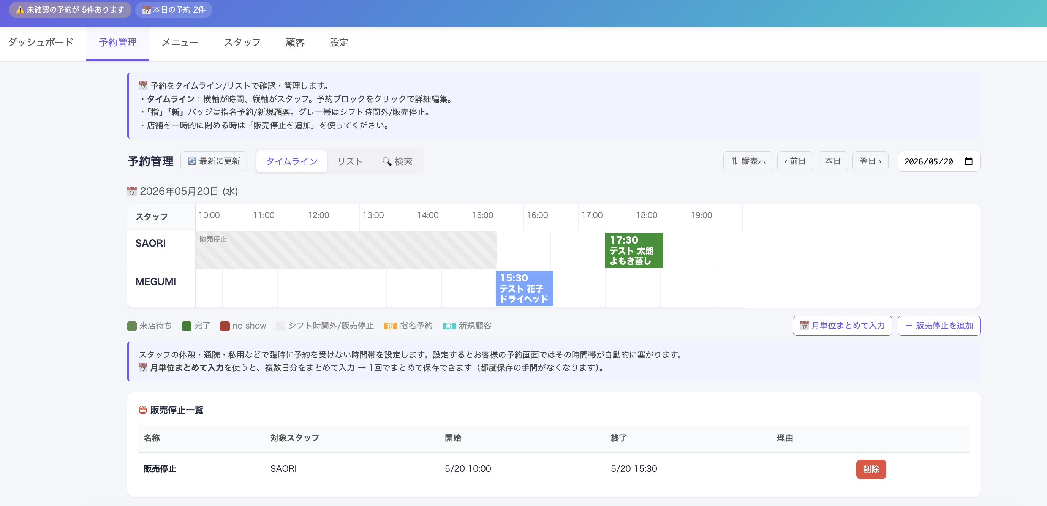Viewport: 1047px width, 506px height.
Task: Open the ダッシュボード tab
Action: pyautogui.click(x=40, y=42)
